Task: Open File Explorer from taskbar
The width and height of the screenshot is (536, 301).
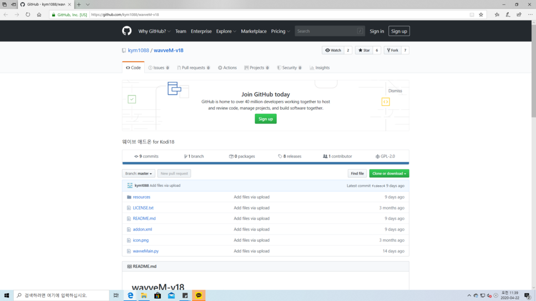Action: (144, 295)
